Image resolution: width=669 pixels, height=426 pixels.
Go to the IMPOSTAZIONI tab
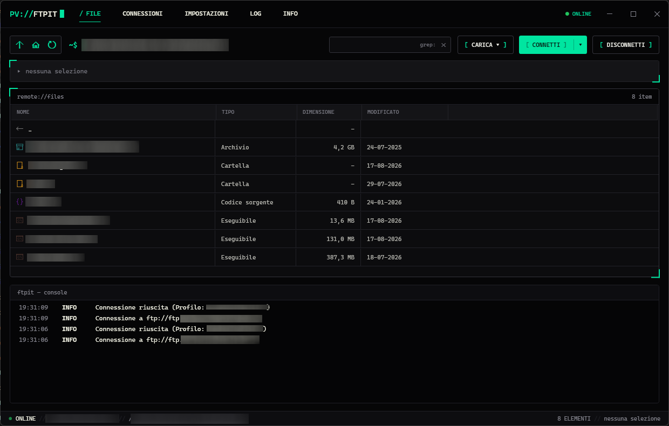click(x=206, y=13)
